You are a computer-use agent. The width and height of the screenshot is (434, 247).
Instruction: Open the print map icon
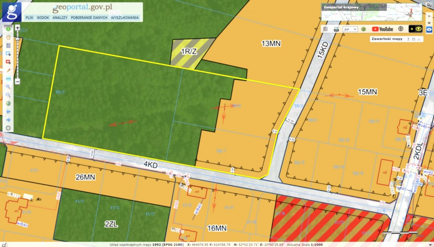(336, 29)
